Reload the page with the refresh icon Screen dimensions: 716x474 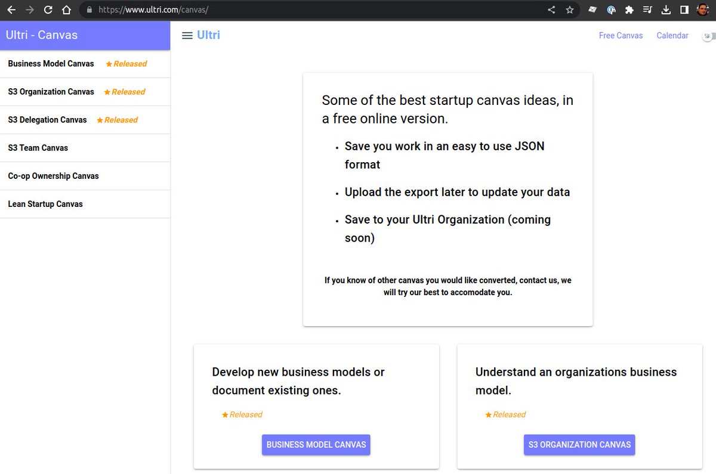click(48, 10)
